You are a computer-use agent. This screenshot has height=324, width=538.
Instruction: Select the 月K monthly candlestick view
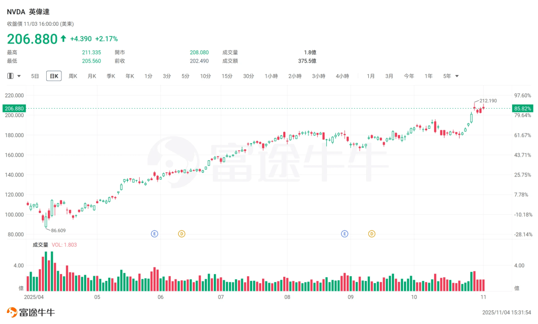(x=91, y=76)
